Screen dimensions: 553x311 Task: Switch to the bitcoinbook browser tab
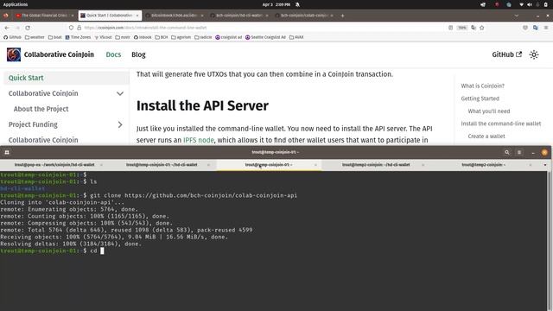pyautogui.click(x=175, y=16)
